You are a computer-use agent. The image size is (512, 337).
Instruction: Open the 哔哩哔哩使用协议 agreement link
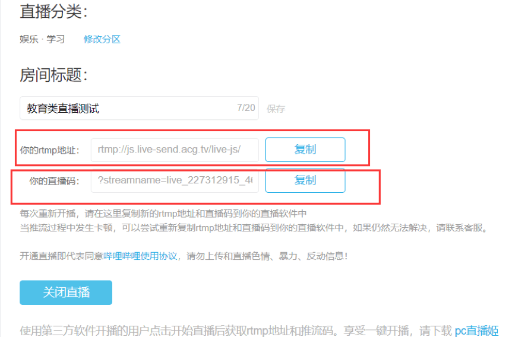[x=140, y=256]
